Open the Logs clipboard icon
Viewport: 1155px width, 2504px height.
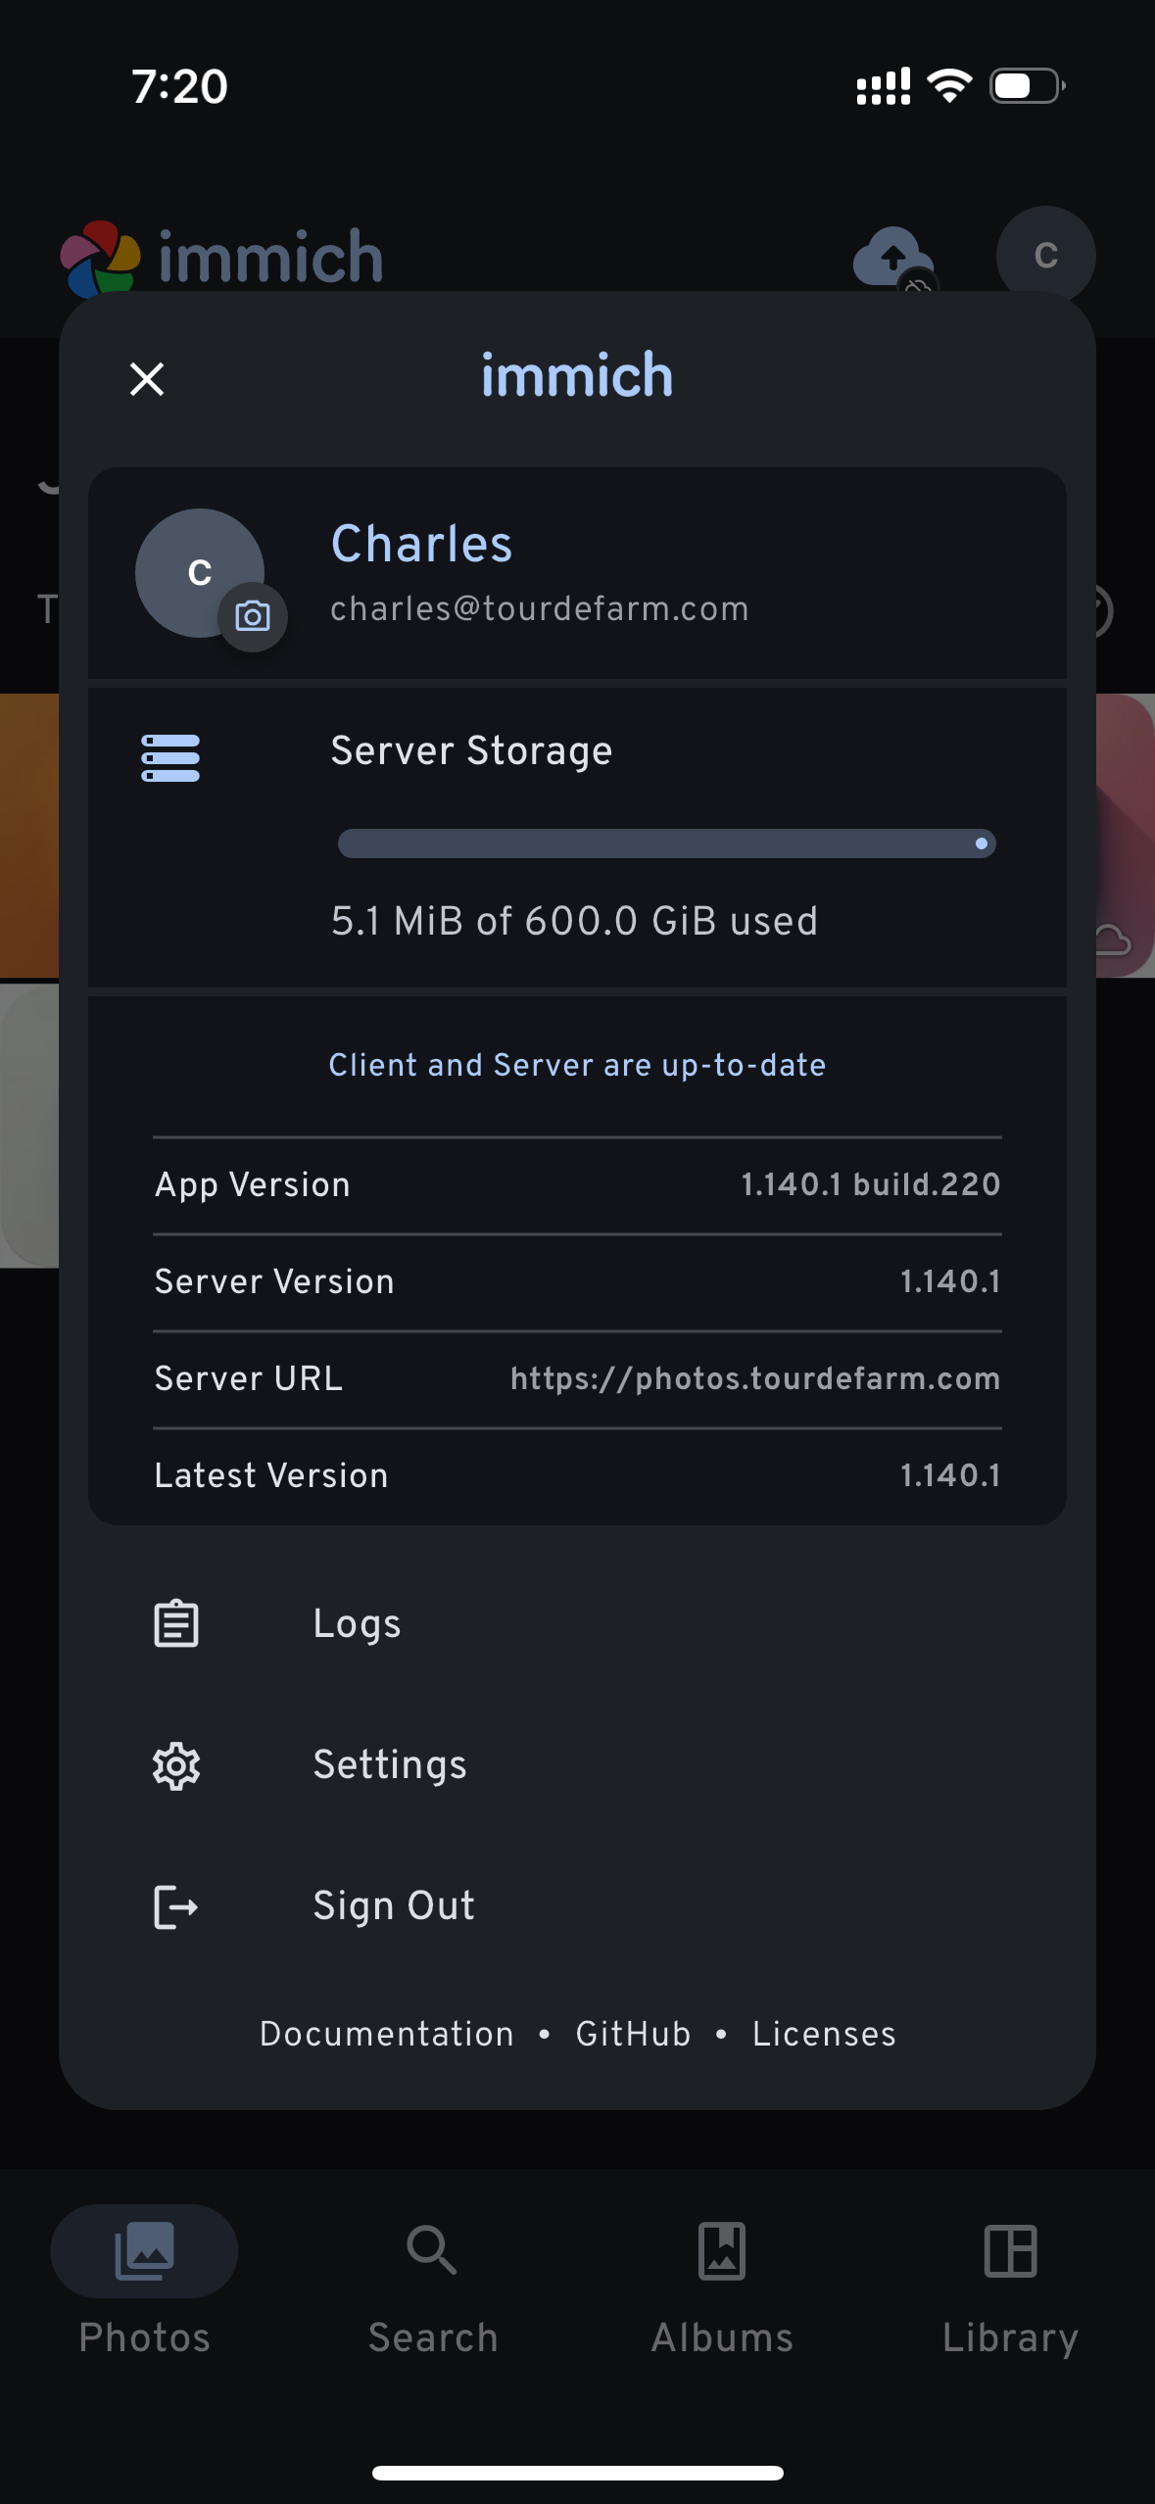[x=176, y=1623]
